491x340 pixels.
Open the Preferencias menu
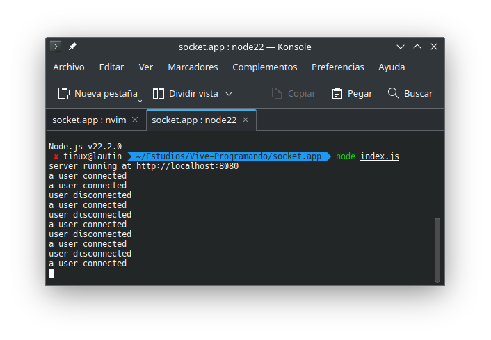[x=337, y=67]
